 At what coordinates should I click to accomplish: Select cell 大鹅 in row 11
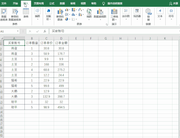14,97
